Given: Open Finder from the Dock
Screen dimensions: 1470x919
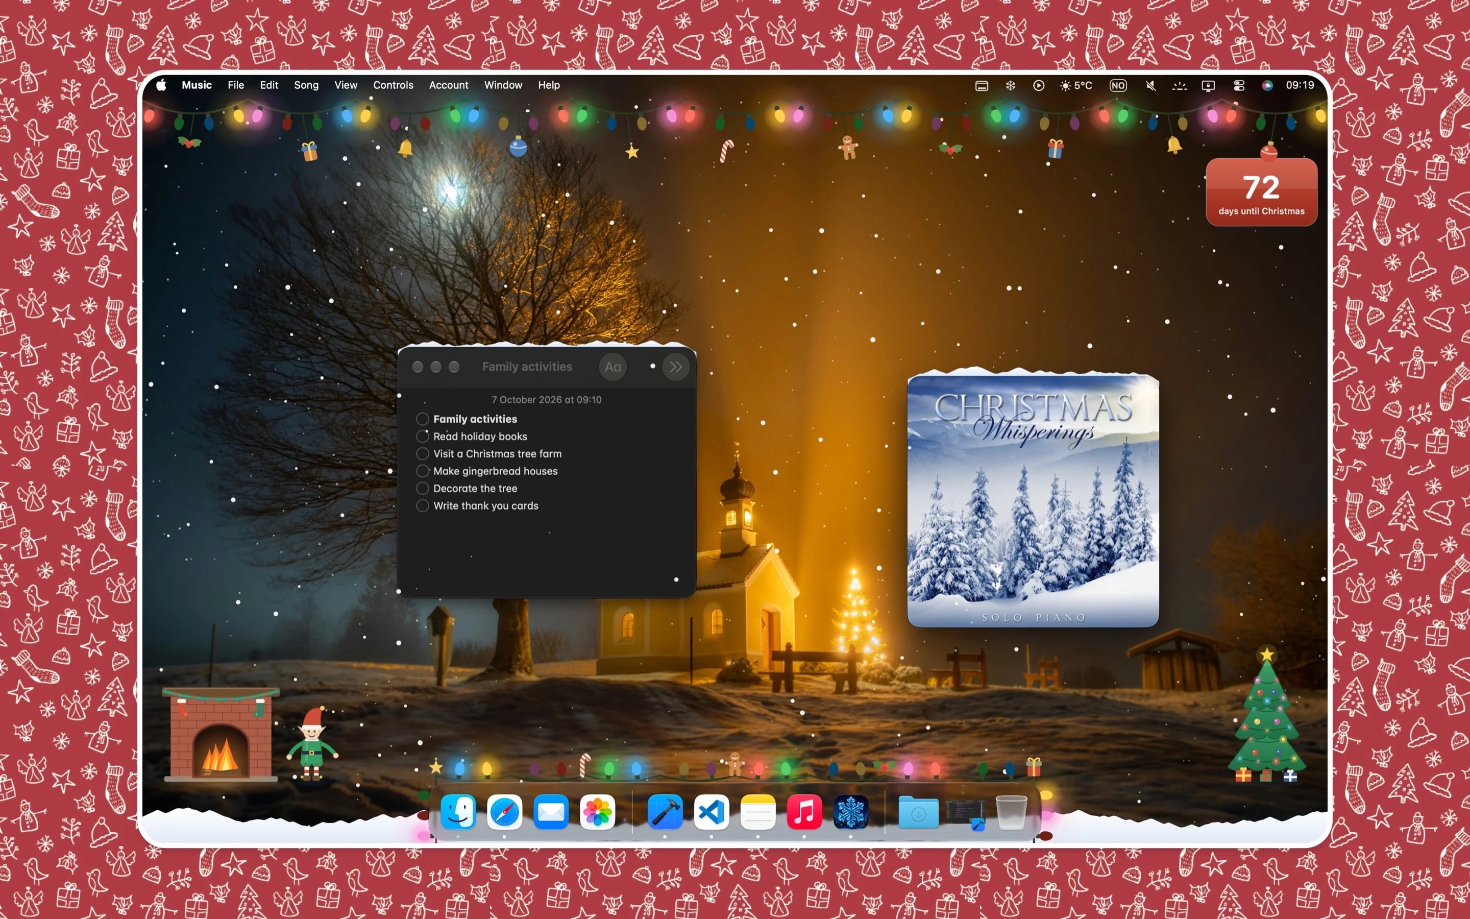Looking at the screenshot, I should click(458, 812).
